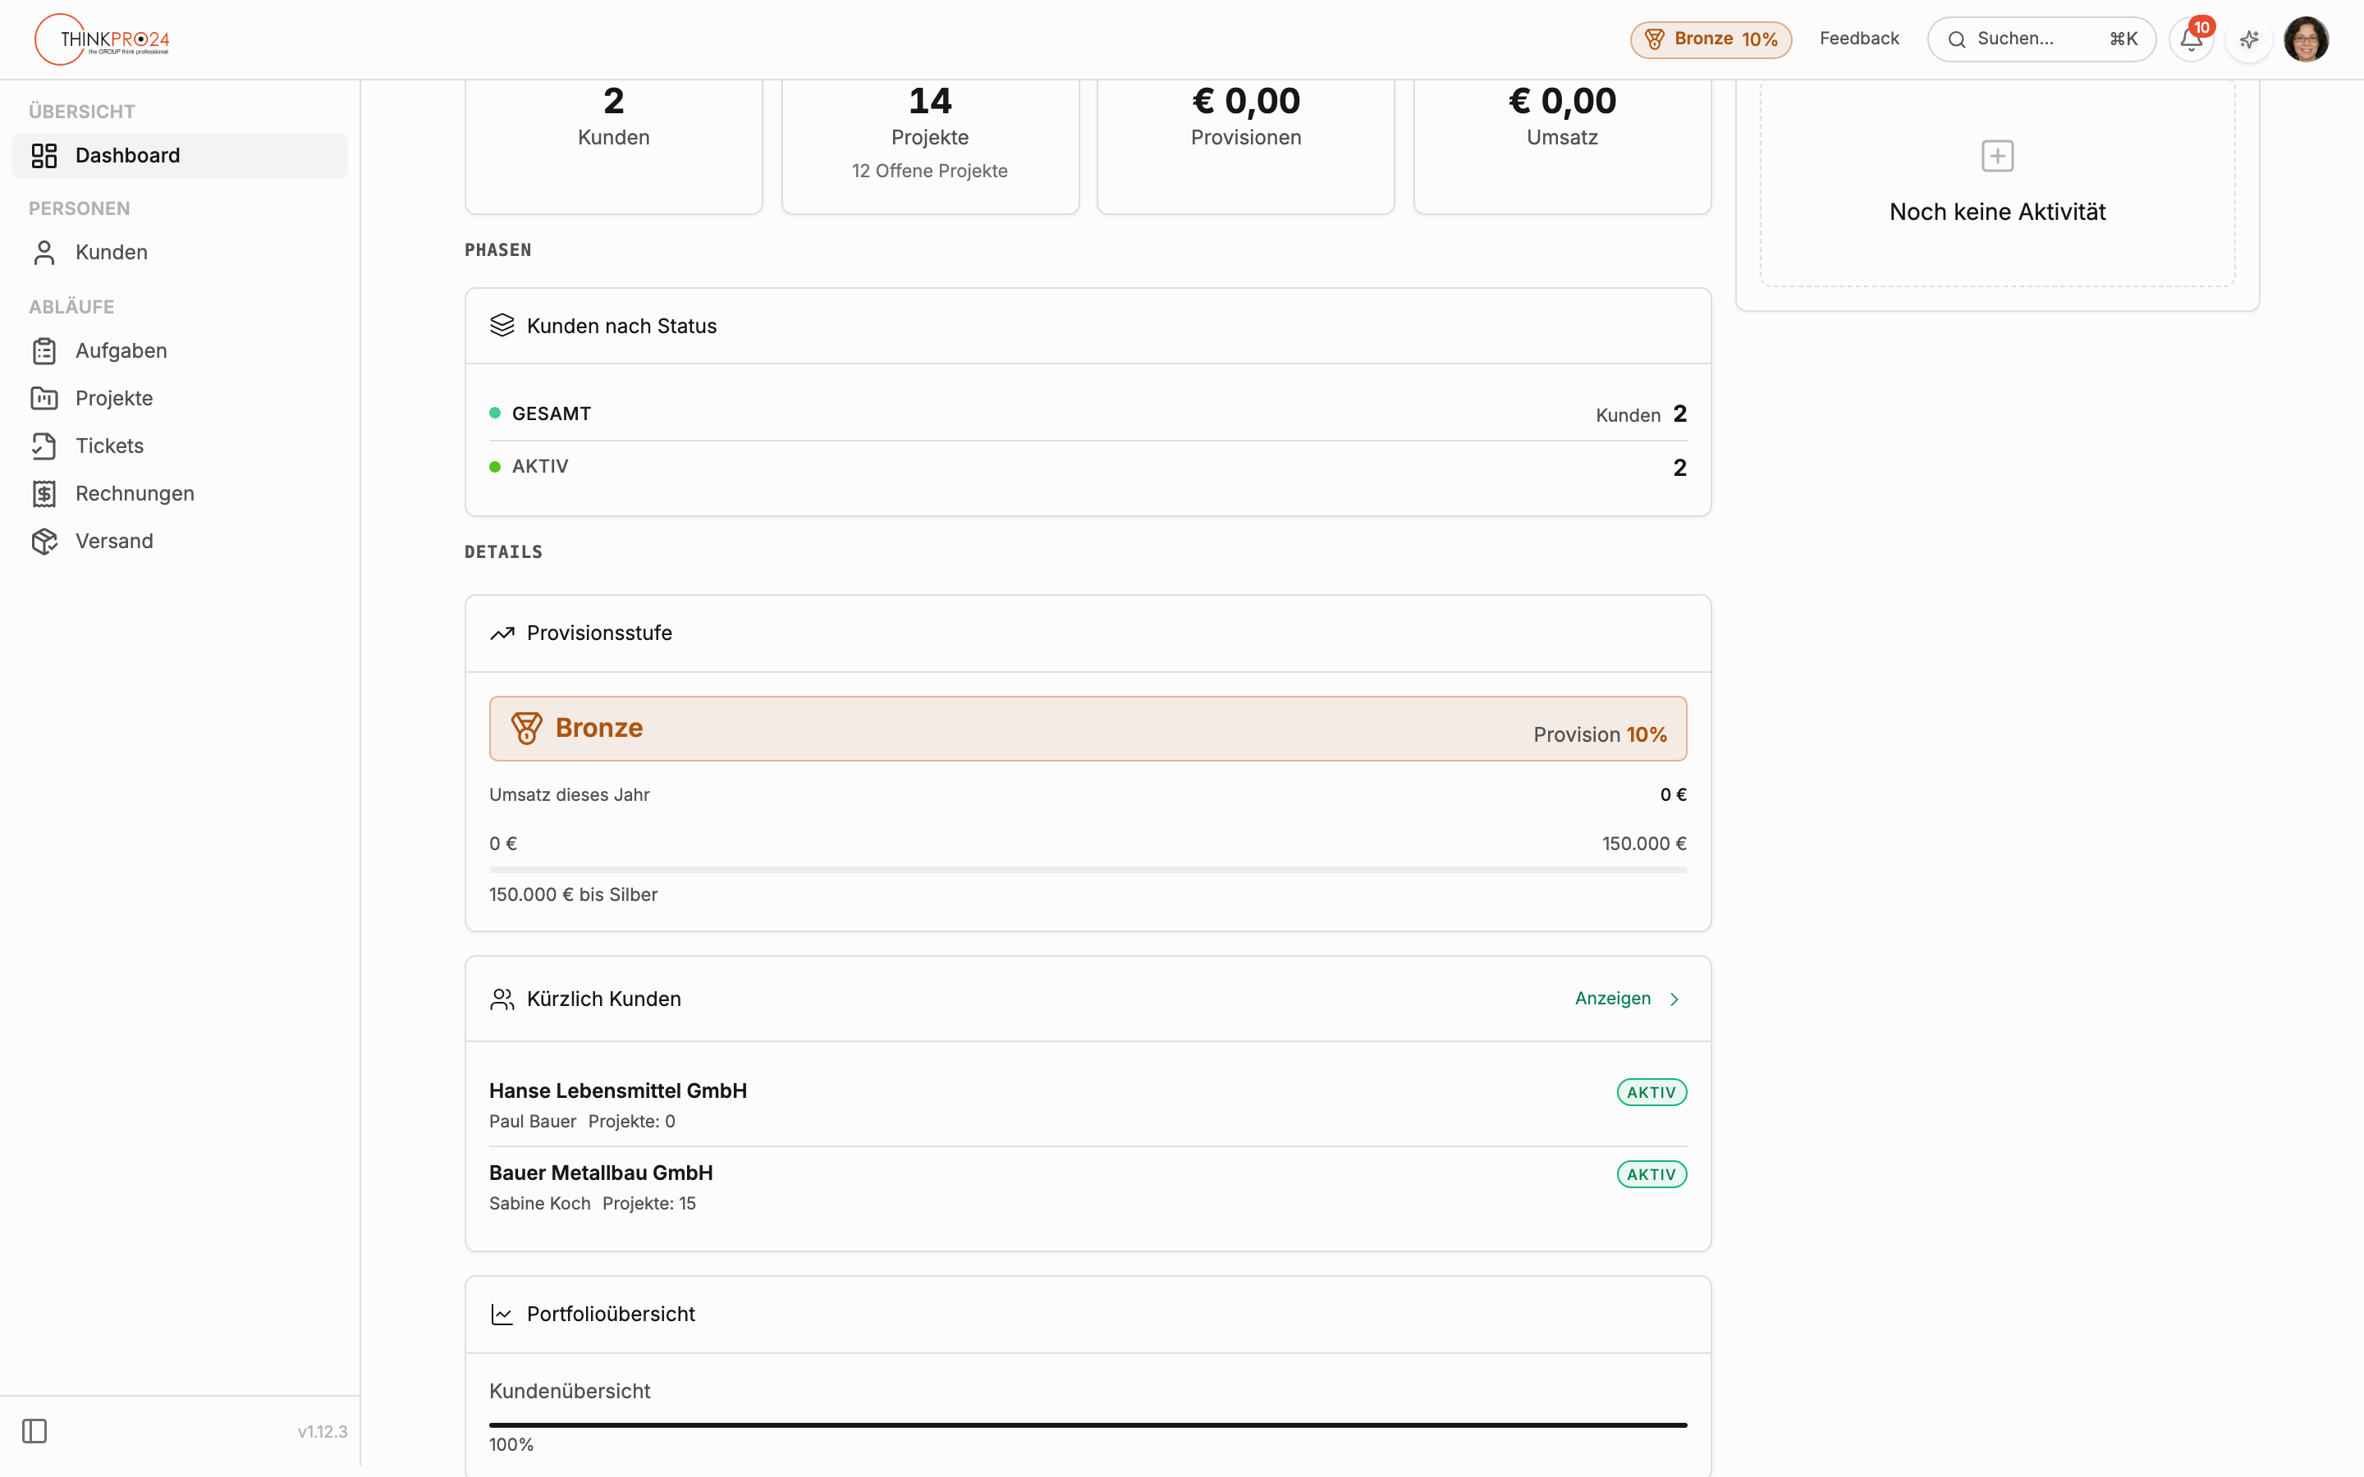Click the 12 Offene Projekte text
2364x1477 pixels.
929,171
